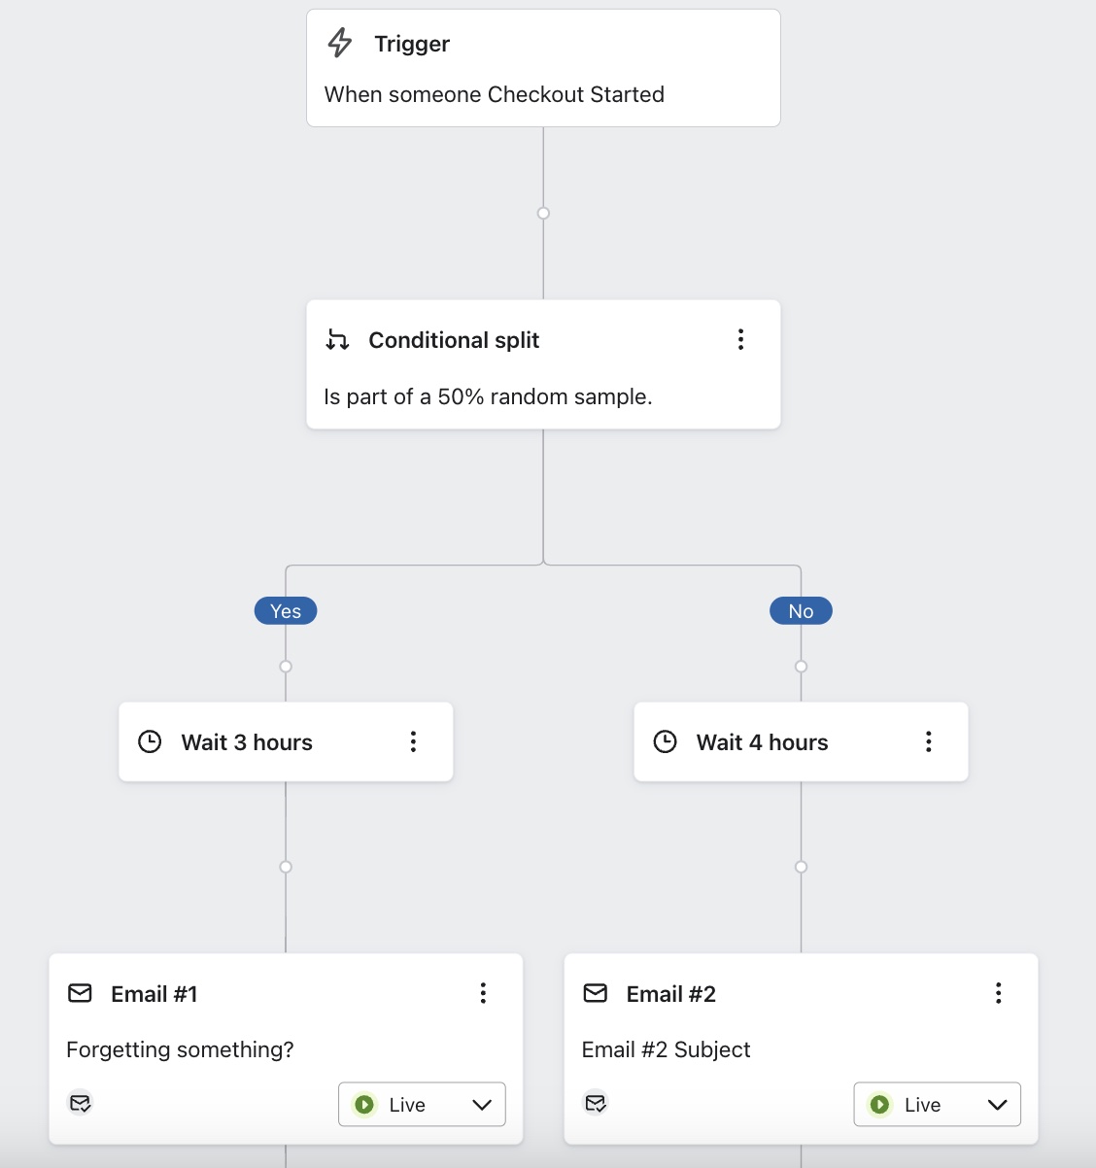Open the Email #1 three-dot menu
The height and width of the screenshot is (1168, 1096).
click(483, 993)
